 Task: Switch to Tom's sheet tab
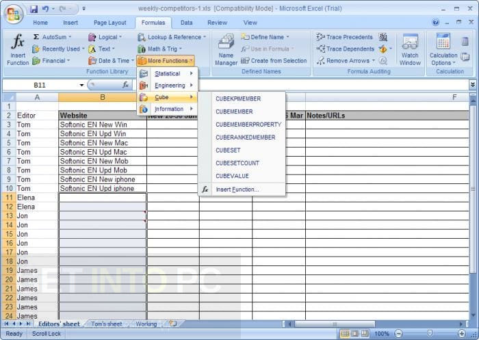106,324
